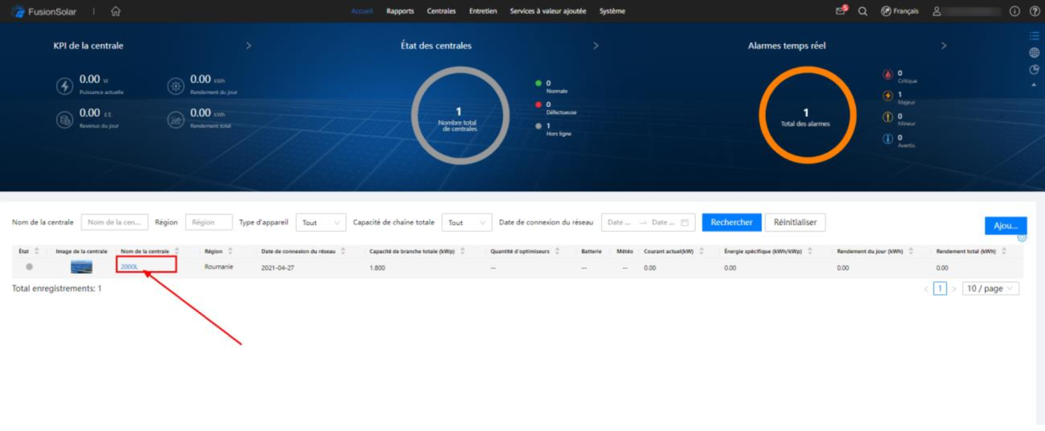This screenshot has width=1045, height=431.
Task: Expand the Capacité de chaîne totale dropdown
Action: [466, 222]
